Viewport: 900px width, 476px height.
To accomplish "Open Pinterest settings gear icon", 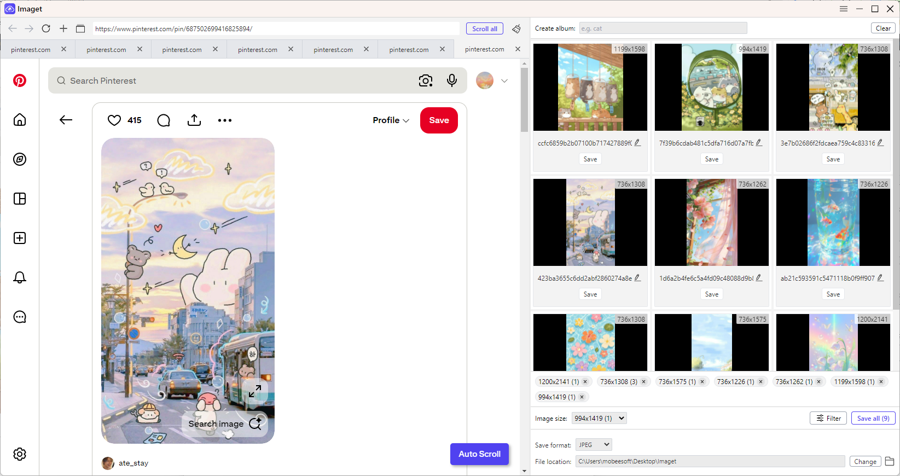I will coord(20,454).
